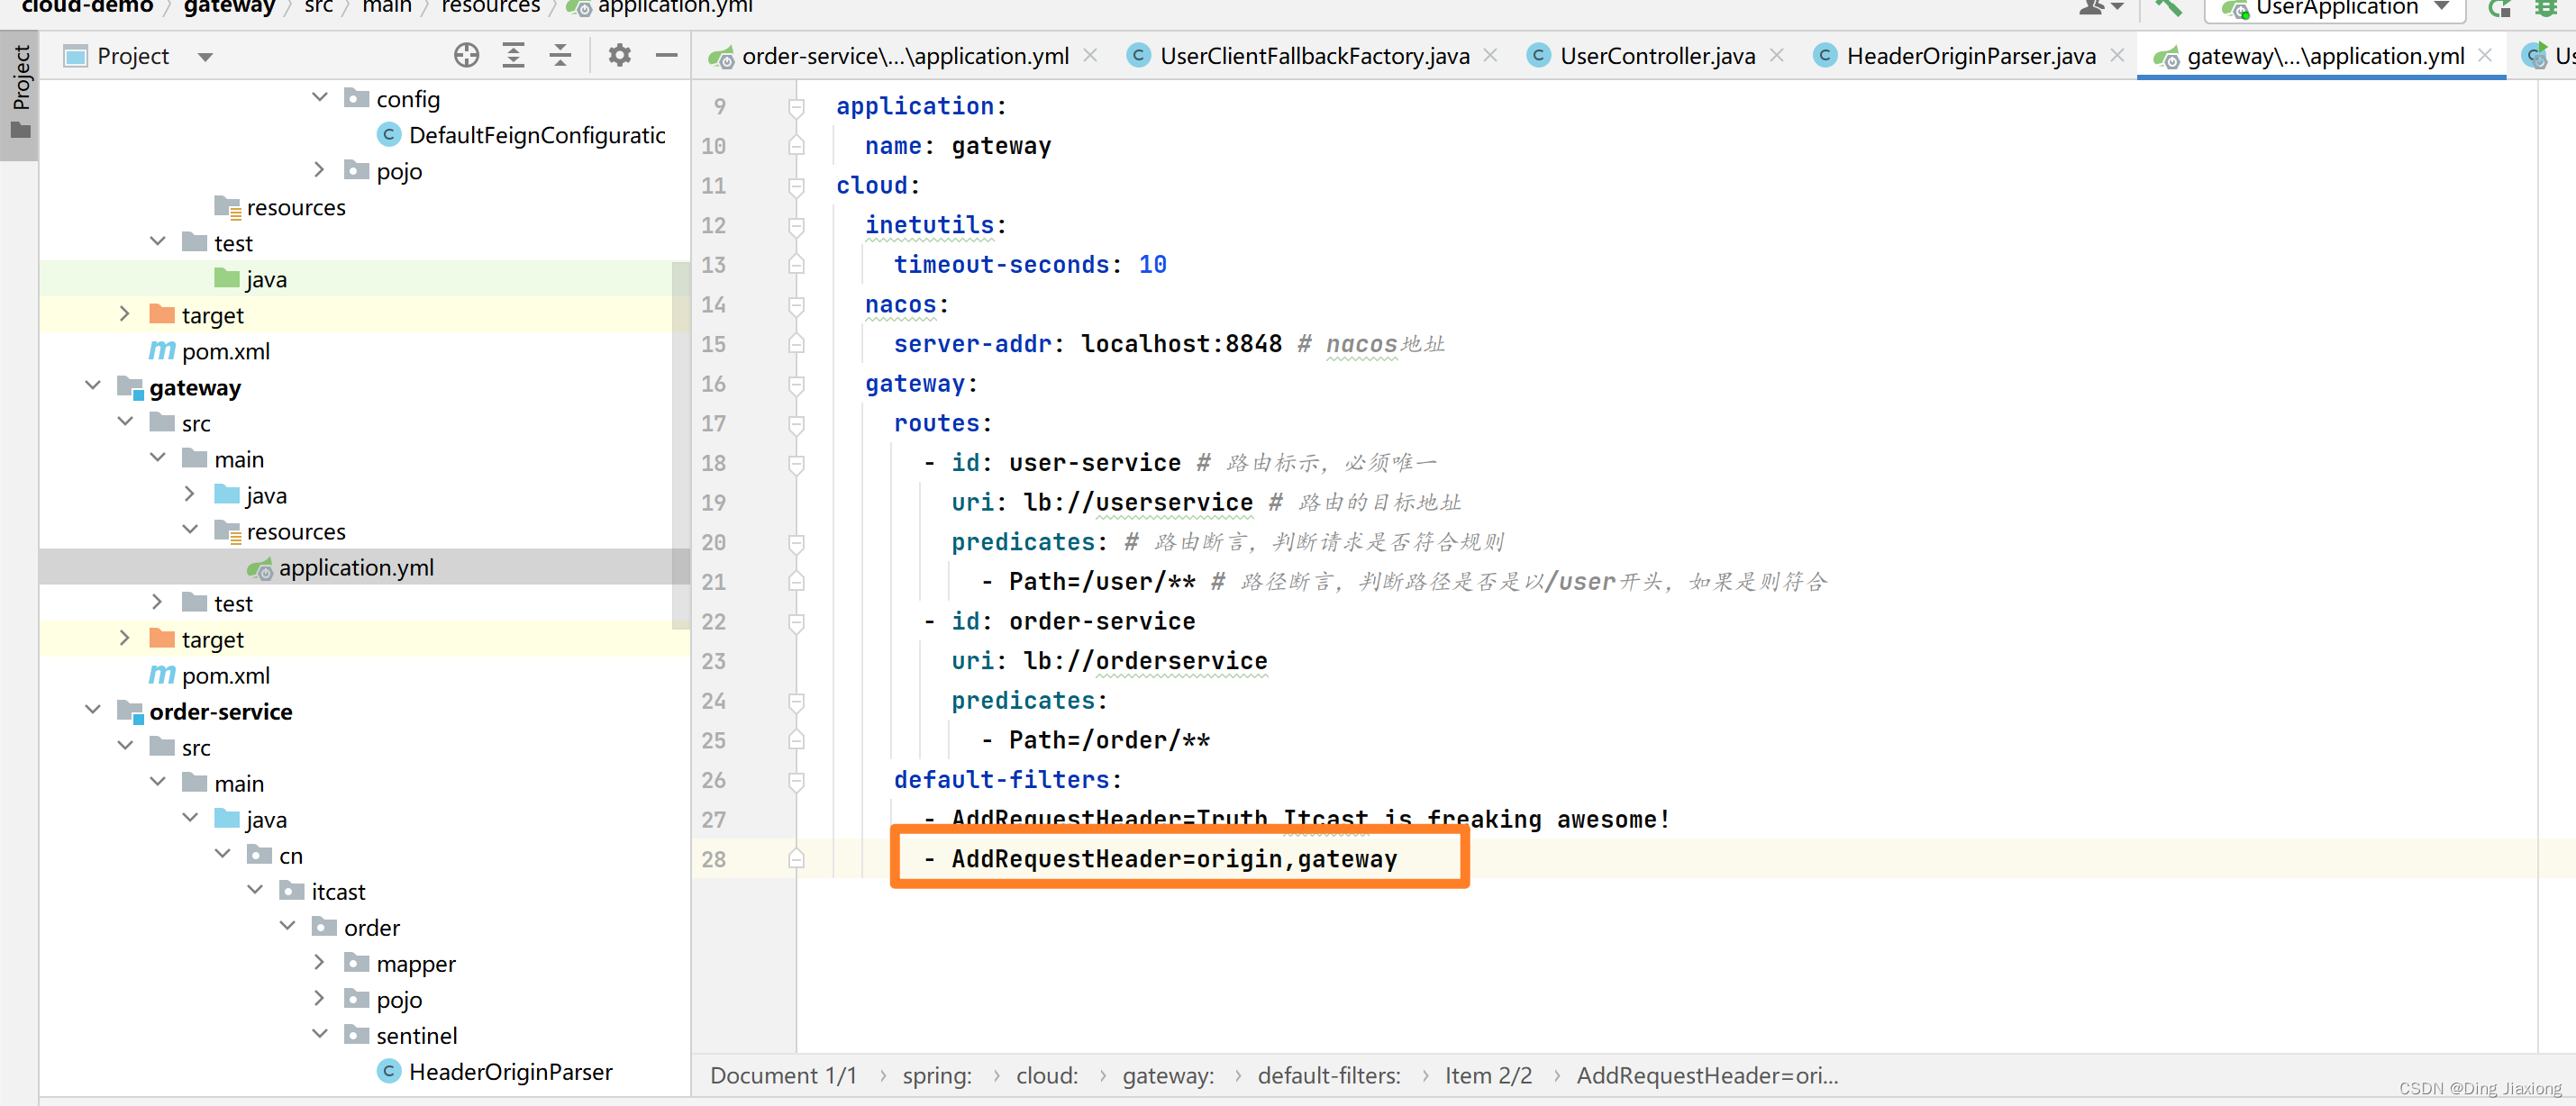This screenshot has height=1106, width=2576.
Task: Click 'localhost:8848' server address value
Action: (x=1181, y=343)
